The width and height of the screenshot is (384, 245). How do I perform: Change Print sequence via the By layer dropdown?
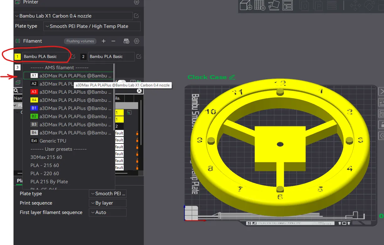coord(107,203)
